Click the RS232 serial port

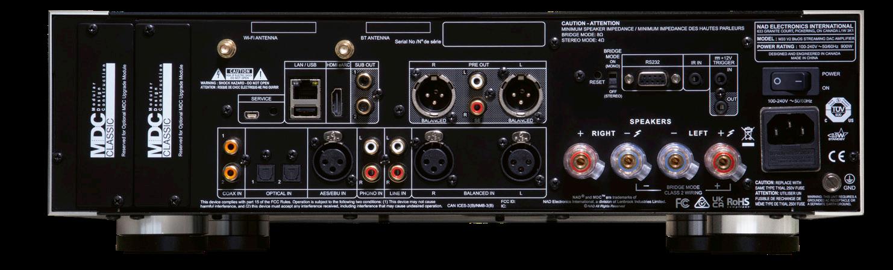[651, 78]
